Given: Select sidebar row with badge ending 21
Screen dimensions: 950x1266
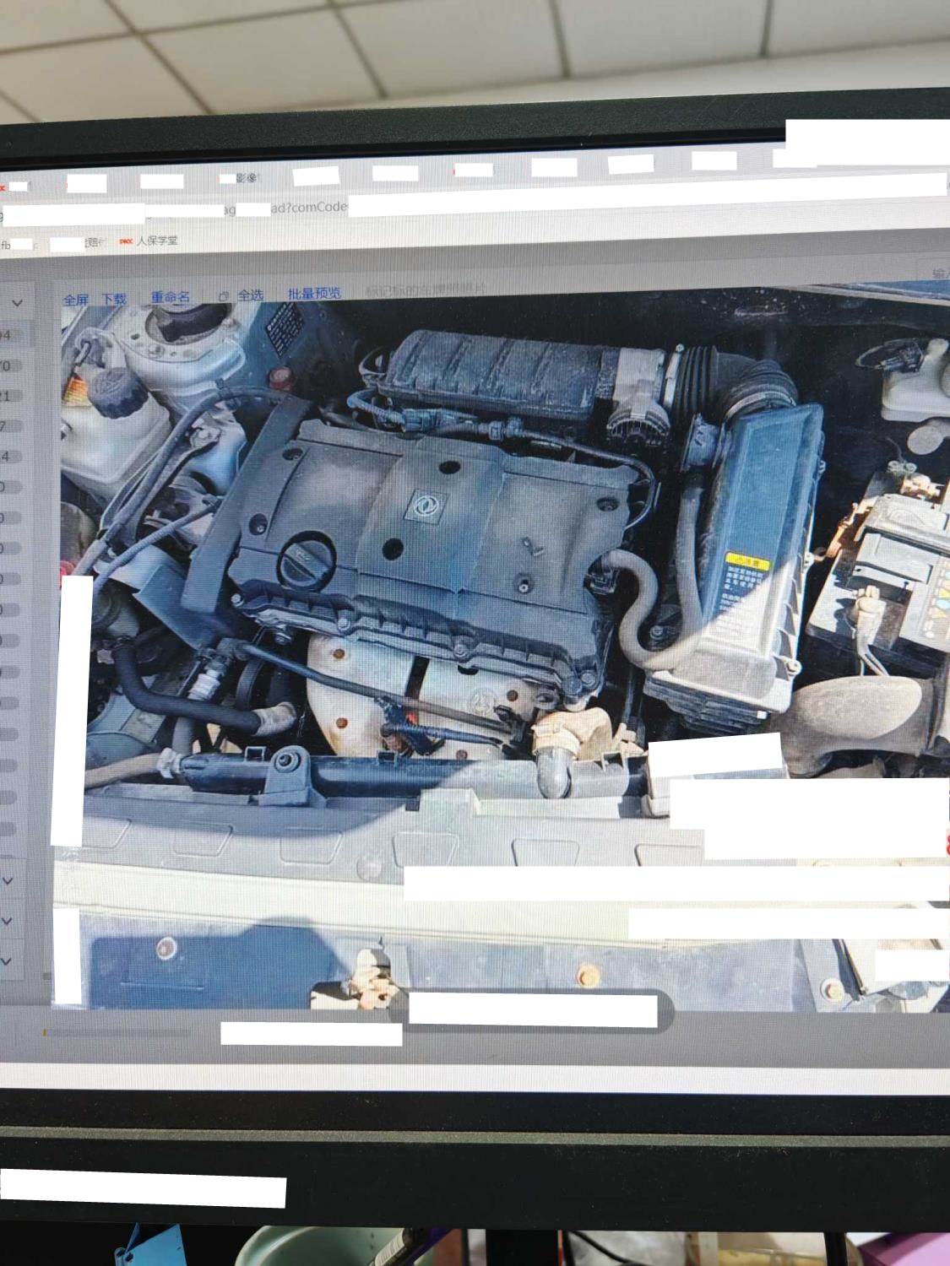Looking at the screenshot, I should (x=7, y=397).
